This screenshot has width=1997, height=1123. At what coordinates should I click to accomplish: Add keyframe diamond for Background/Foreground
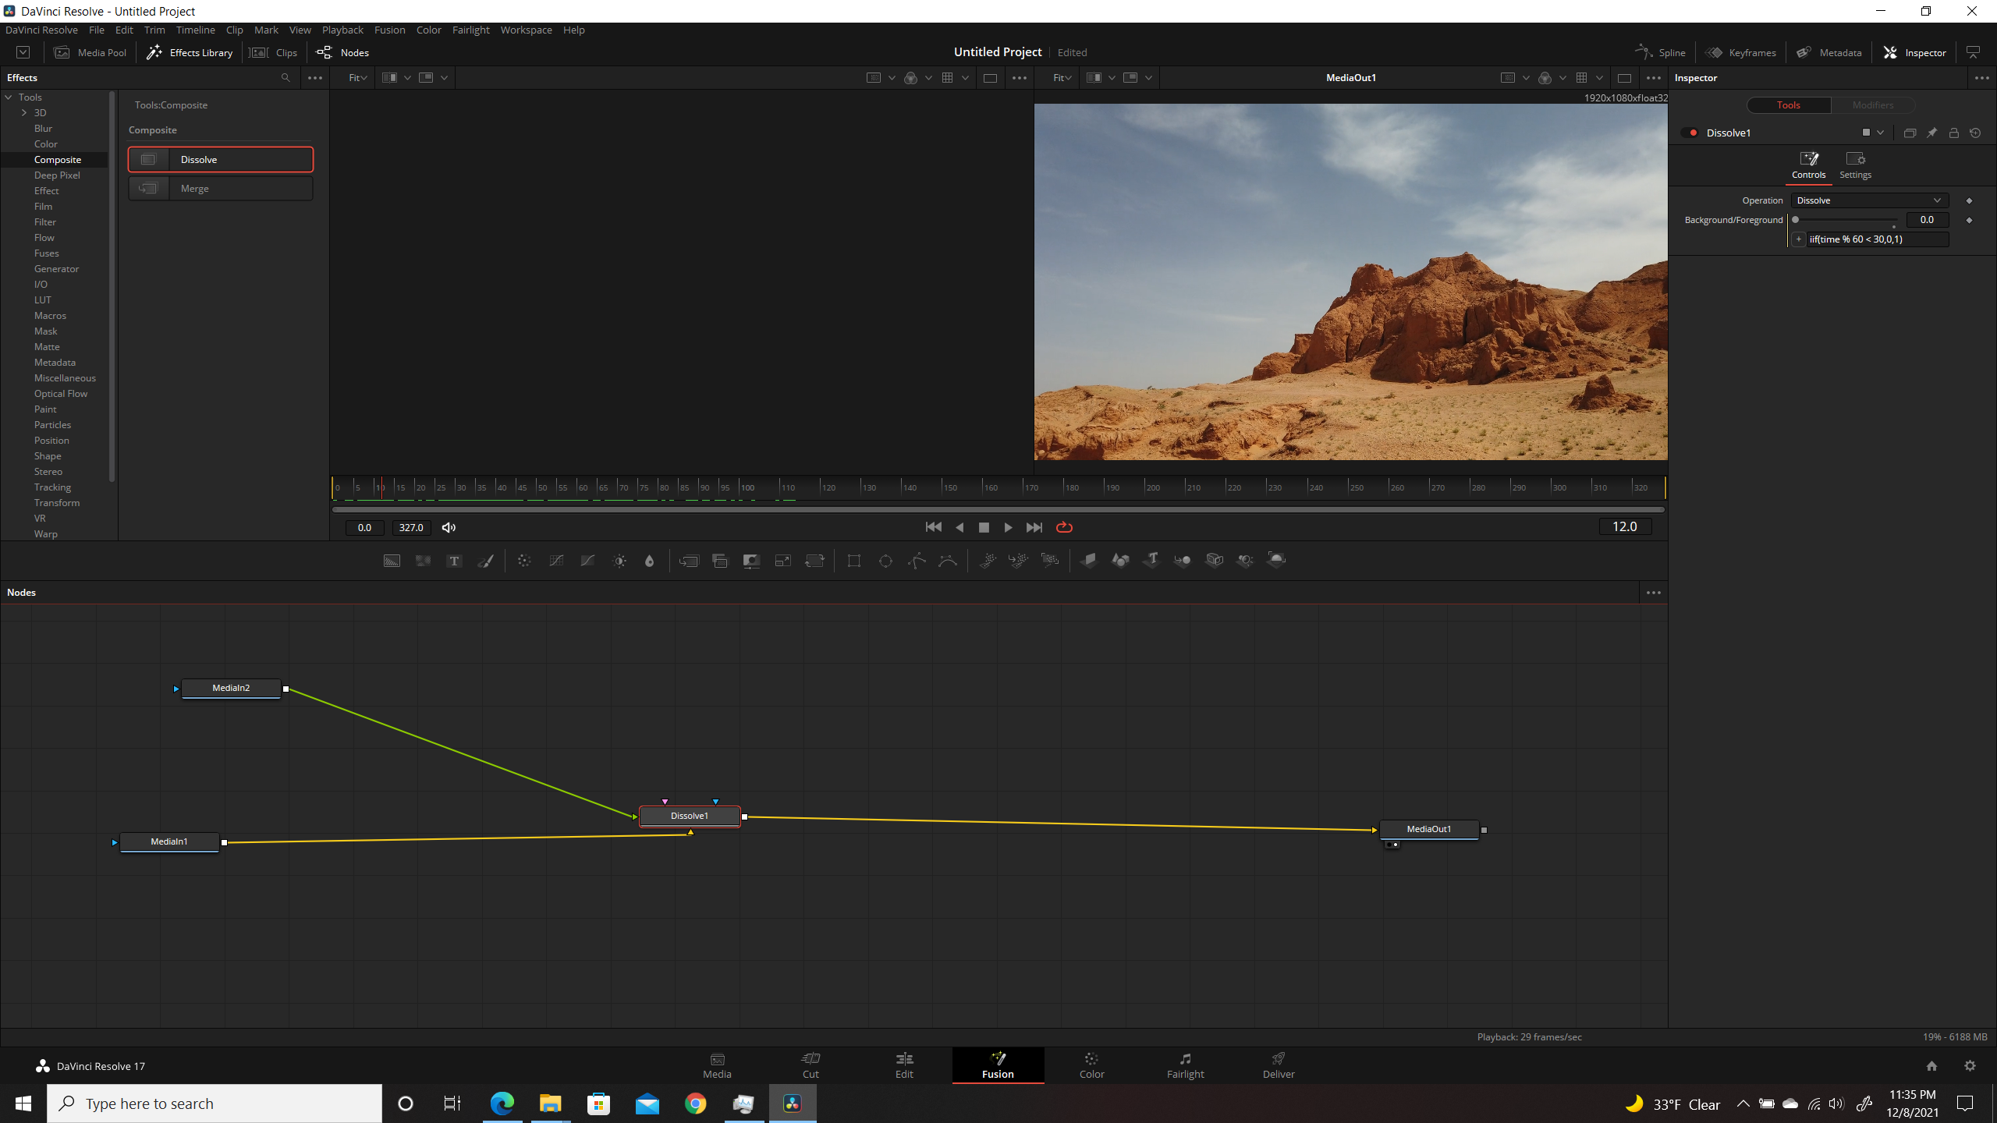(1969, 220)
